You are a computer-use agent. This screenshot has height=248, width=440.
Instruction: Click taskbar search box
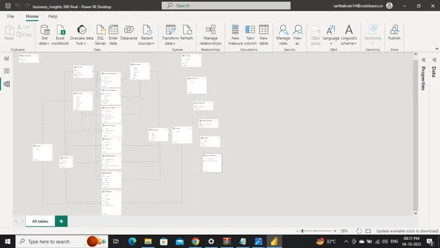[x=62, y=241]
